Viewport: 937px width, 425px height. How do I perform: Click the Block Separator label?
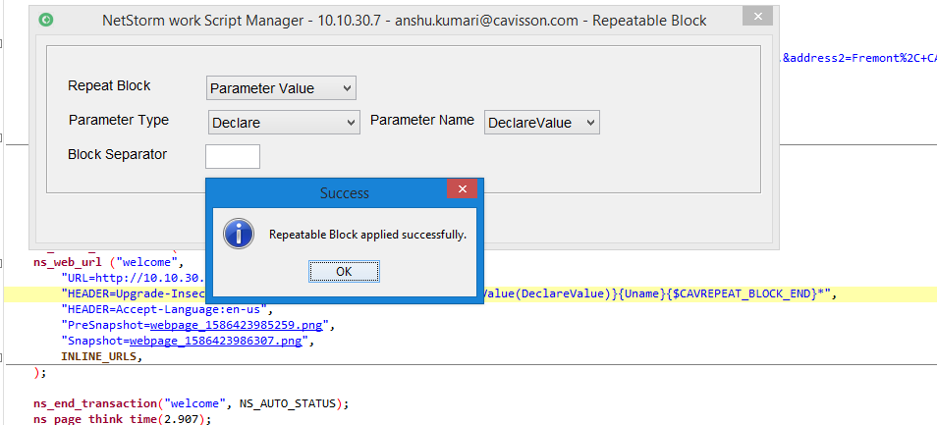(117, 155)
